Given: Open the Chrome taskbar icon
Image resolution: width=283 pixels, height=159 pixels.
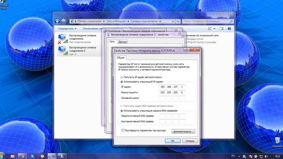Looking at the screenshot, I should 23,156.
